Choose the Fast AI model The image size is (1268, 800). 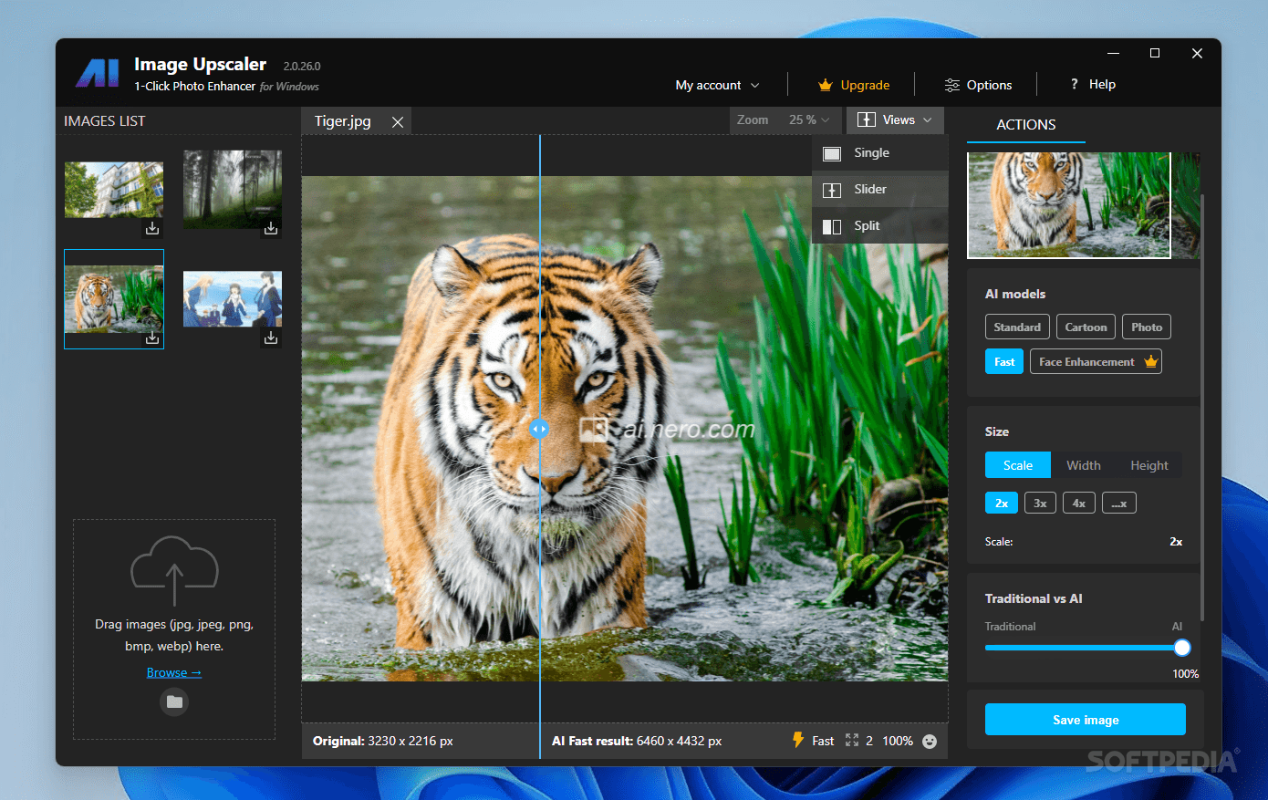pos(1004,361)
